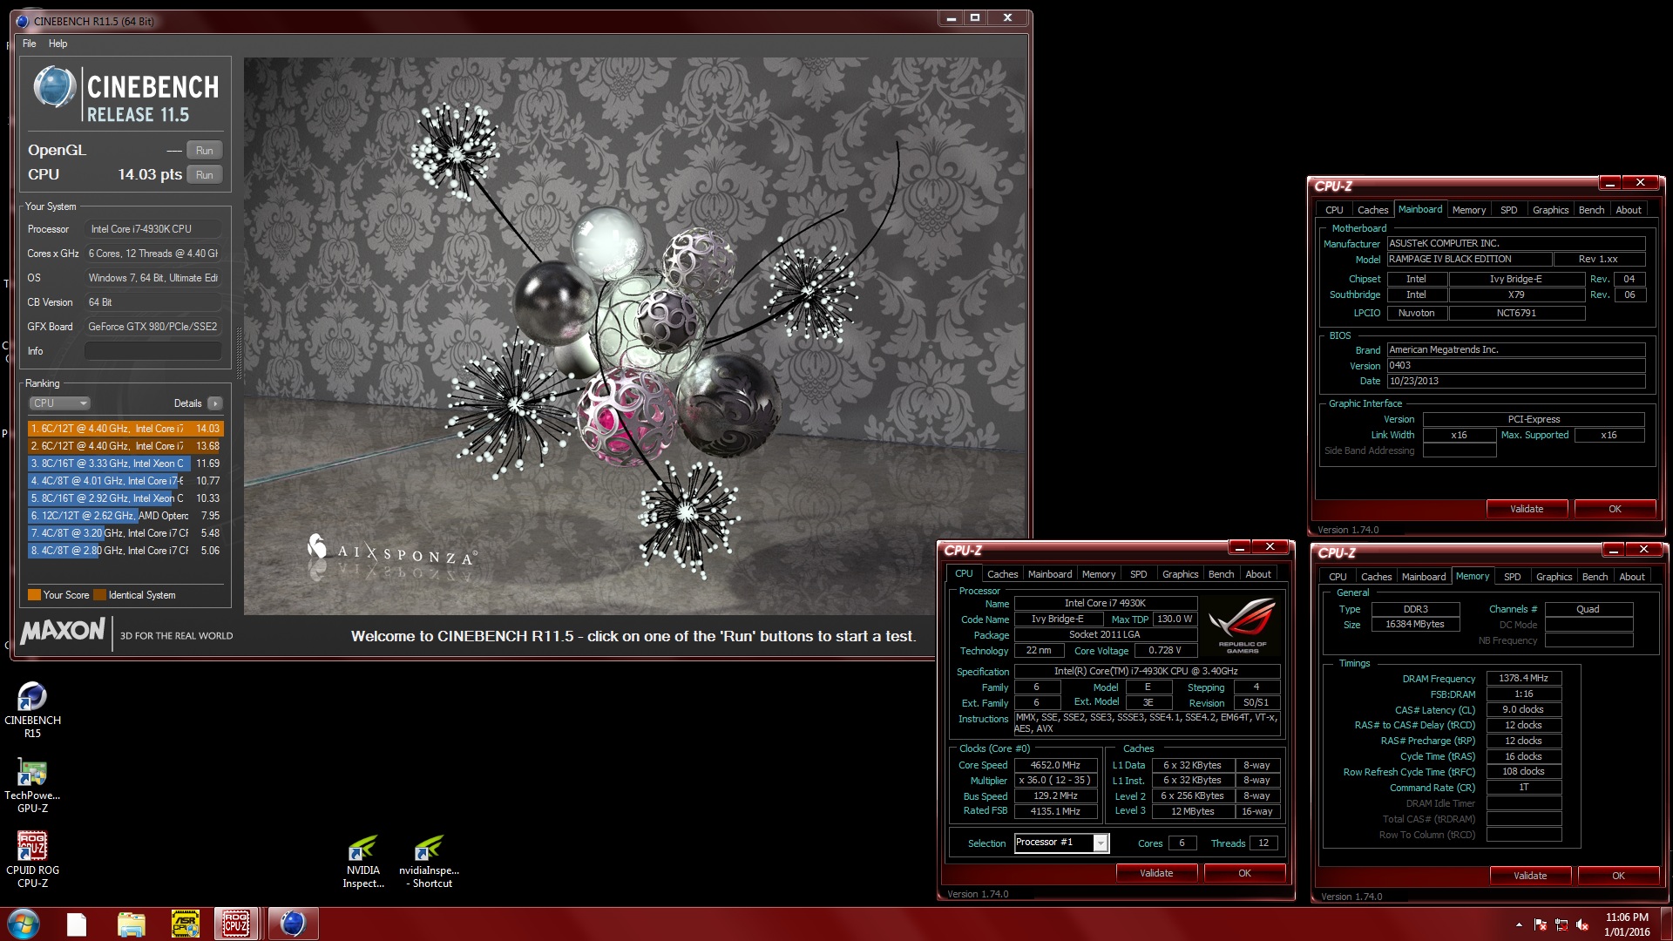
Task: Switch to CINEBENCH taskbar icon
Action: point(293,924)
